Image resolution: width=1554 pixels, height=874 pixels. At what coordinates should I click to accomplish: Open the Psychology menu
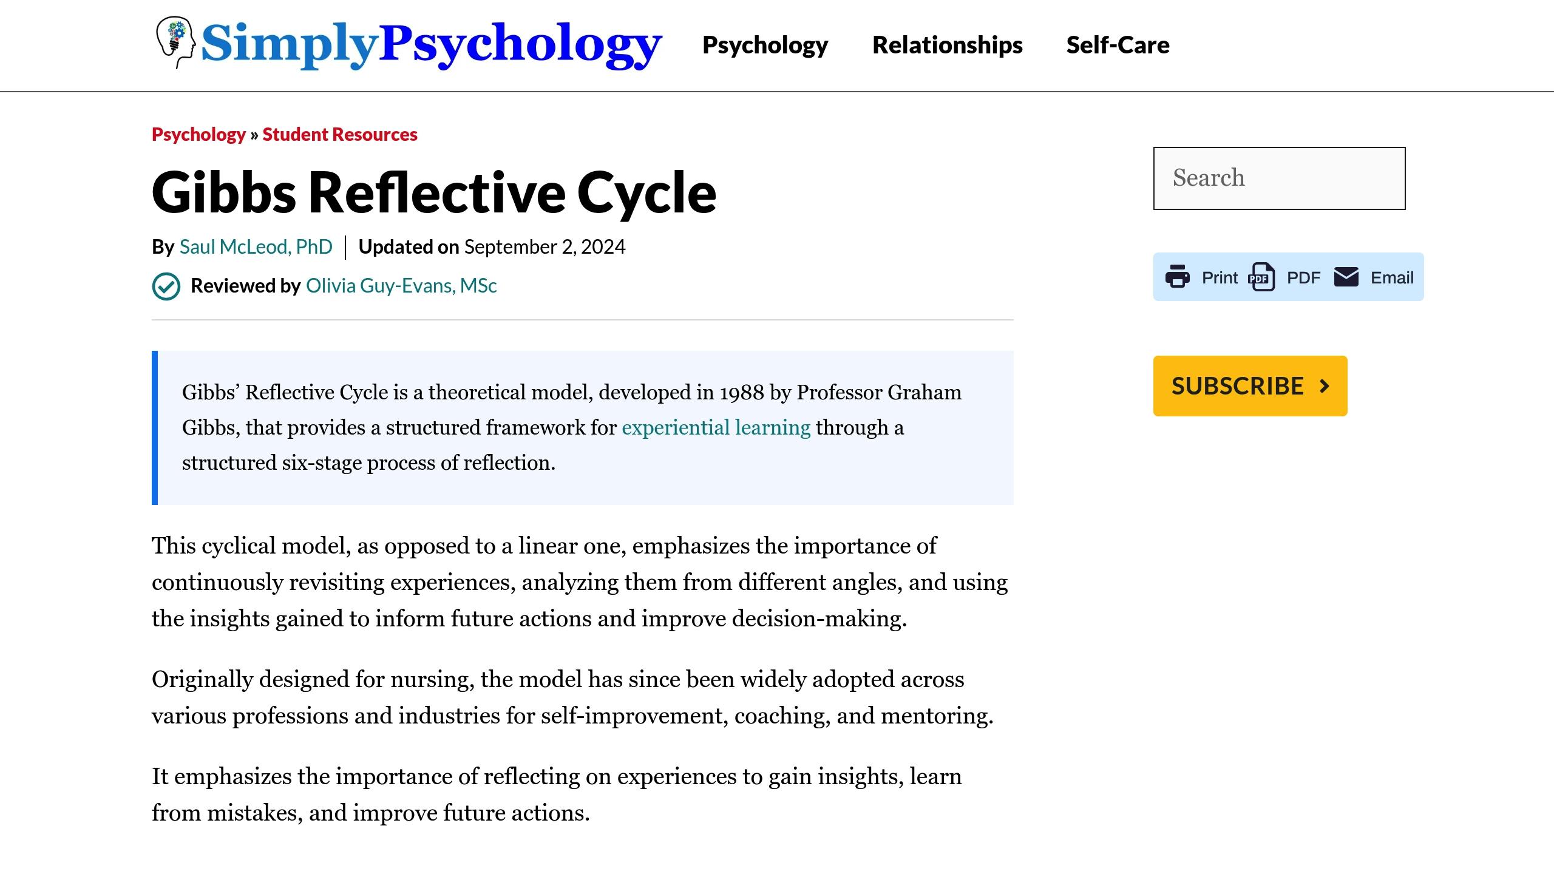point(766,44)
